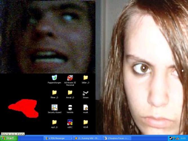The image size is (188, 141).
Task: Open the Papperskorgen recycle bin
Action: coord(54,77)
